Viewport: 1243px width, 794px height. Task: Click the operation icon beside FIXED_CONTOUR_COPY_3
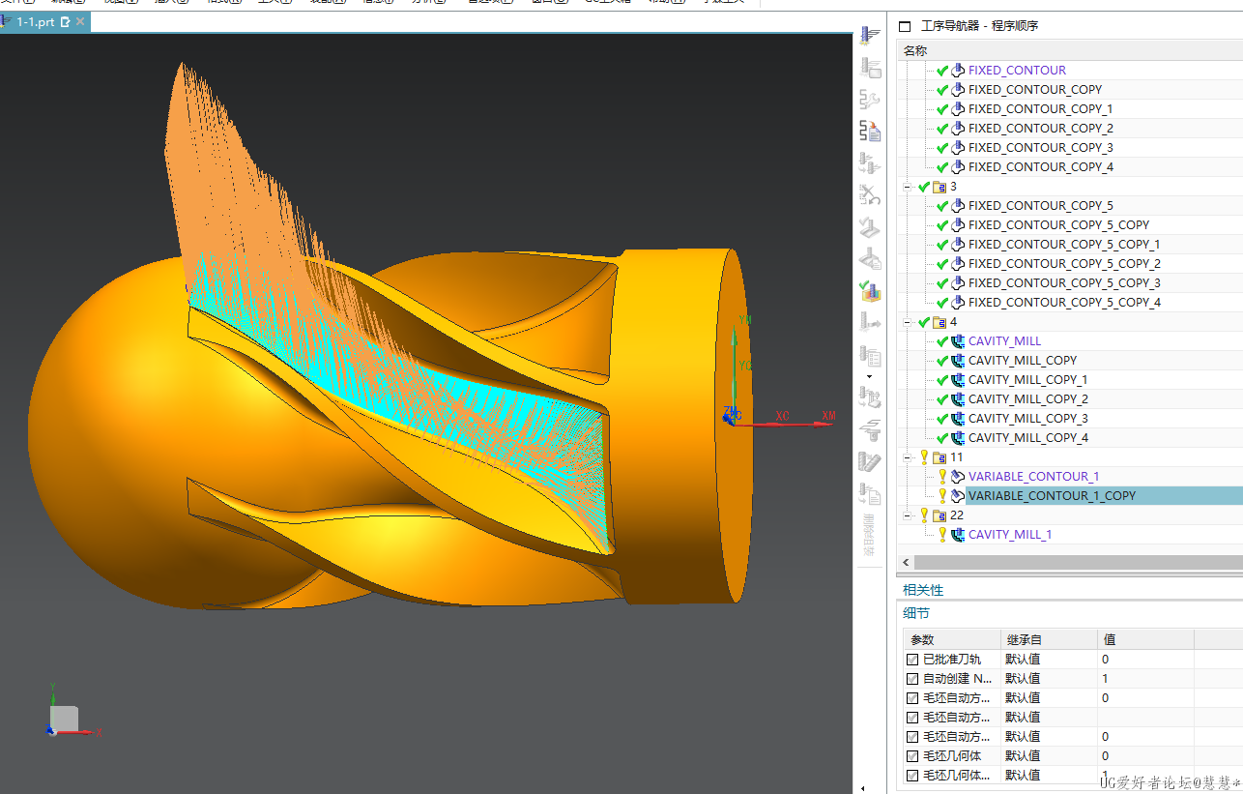point(958,147)
